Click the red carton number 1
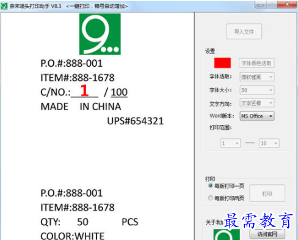This screenshot has width=298, height=240. point(84,91)
